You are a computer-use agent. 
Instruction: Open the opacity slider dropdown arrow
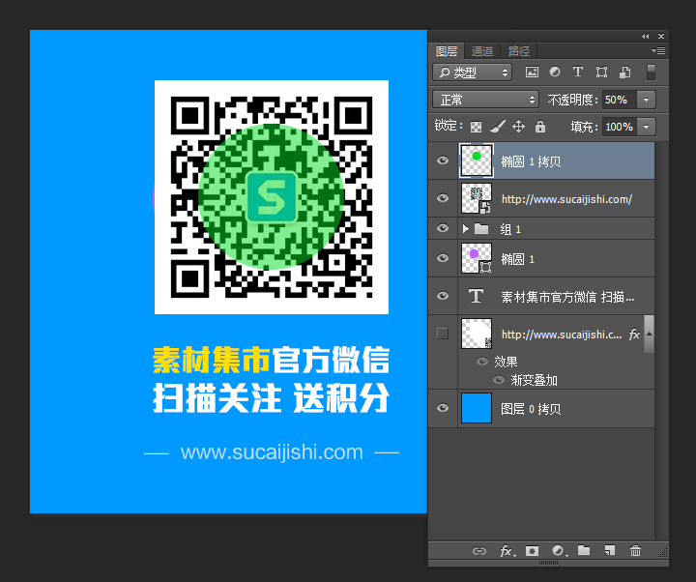(647, 100)
